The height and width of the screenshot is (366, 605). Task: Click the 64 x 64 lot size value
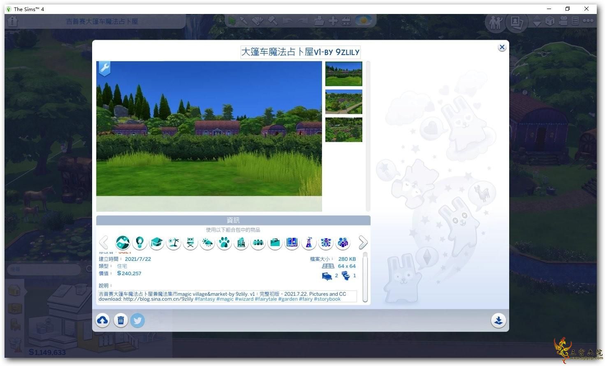click(347, 266)
